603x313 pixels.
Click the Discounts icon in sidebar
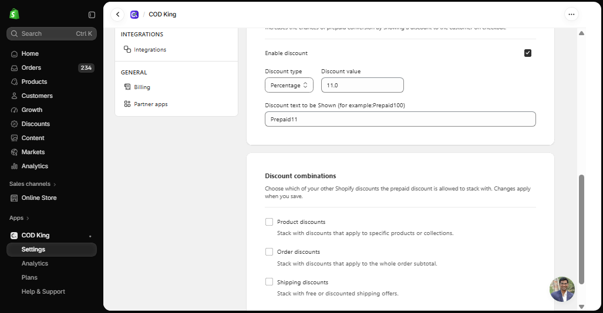point(14,124)
